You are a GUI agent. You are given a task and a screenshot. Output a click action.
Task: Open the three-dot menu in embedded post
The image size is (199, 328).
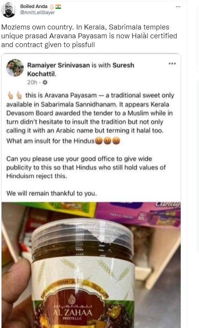pyautogui.click(x=172, y=64)
